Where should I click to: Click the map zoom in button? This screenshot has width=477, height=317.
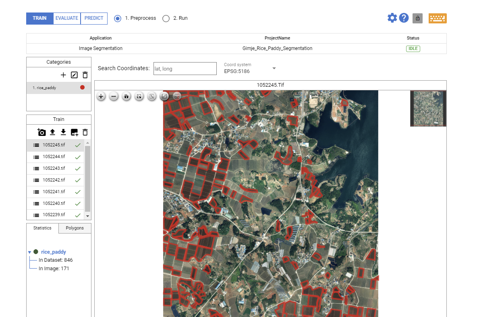[x=101, y=96]
